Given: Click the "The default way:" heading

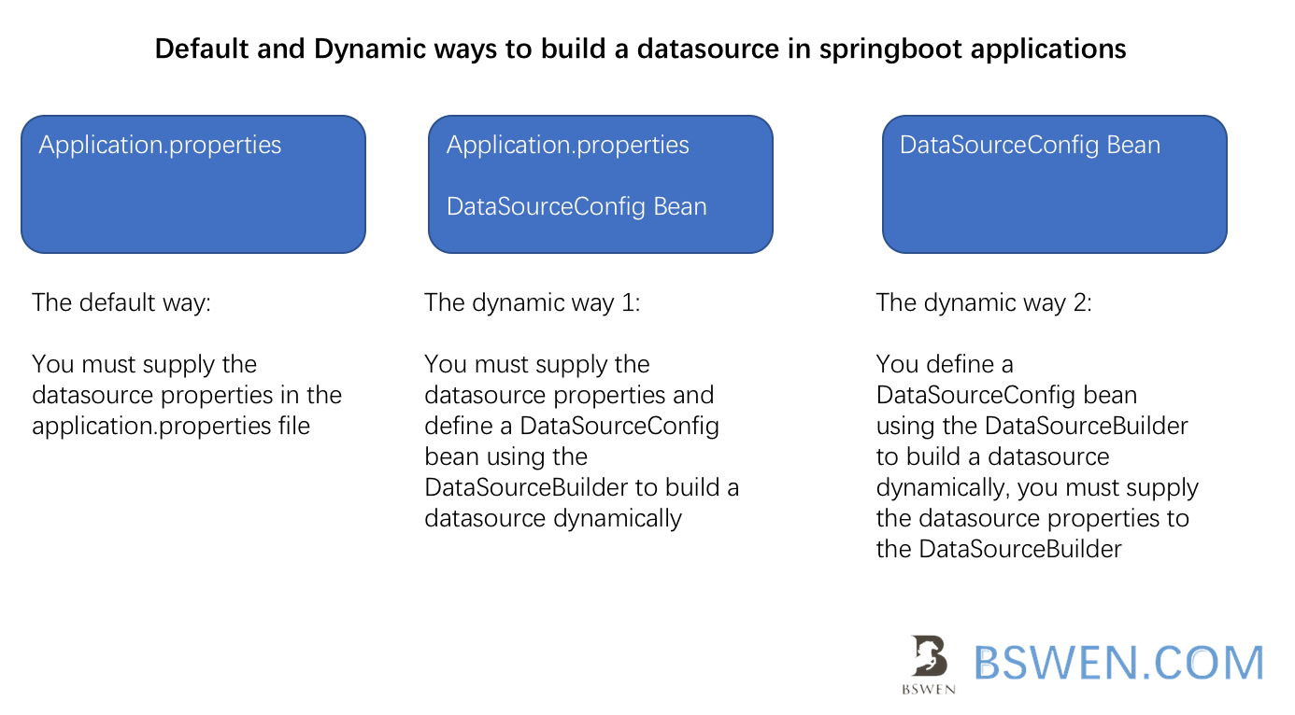Looking at the screenshot, I should coord(121,302).
